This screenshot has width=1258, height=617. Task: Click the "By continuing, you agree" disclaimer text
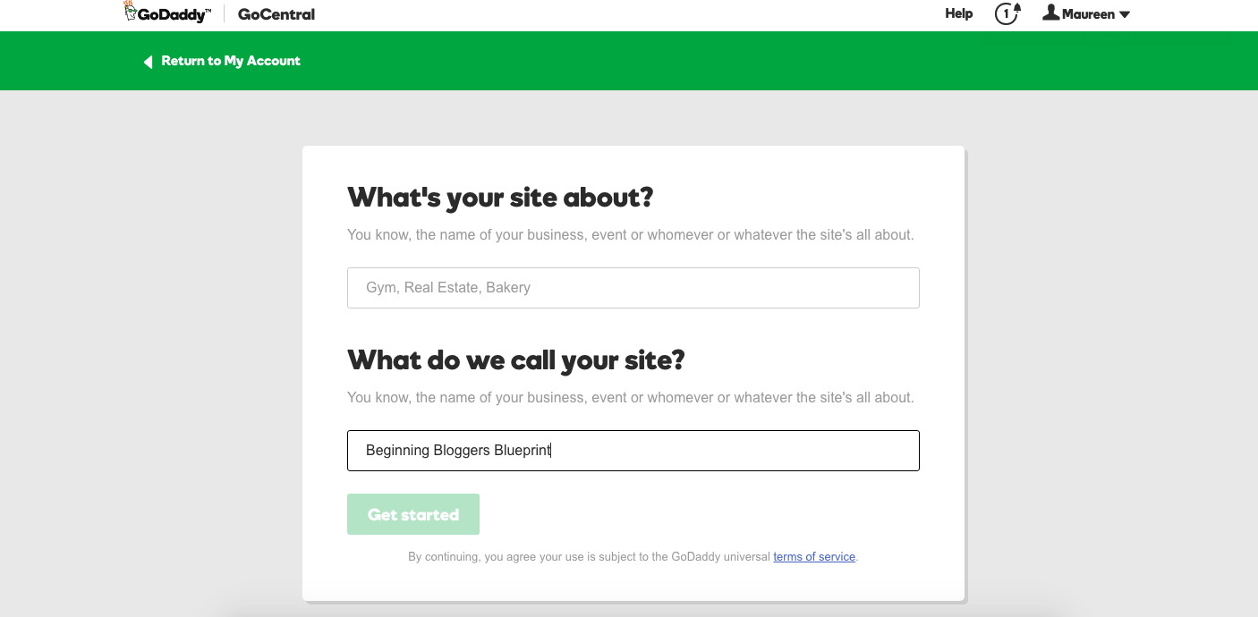(x=589, y=556)
